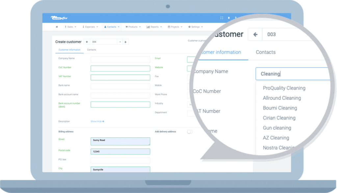Toggle the Add delivery address switch
The width and height of the screenshot is (337, 193).
point(190,132)
